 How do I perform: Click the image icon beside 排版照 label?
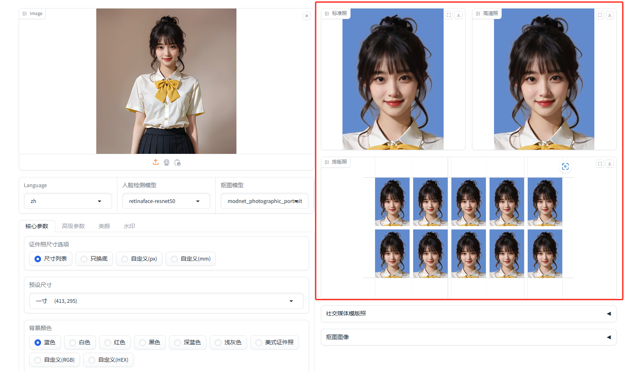327,162
